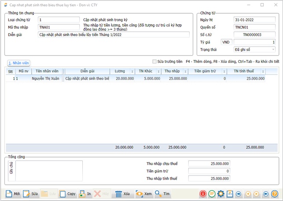Screen dimensions: 283x201
Task: Open the settings gear icon
Action: tap(221, 194)
